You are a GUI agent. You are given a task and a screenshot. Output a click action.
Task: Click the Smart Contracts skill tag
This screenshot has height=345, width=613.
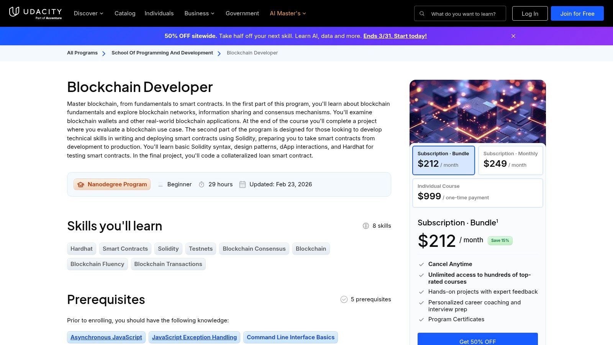pos(125,249)
